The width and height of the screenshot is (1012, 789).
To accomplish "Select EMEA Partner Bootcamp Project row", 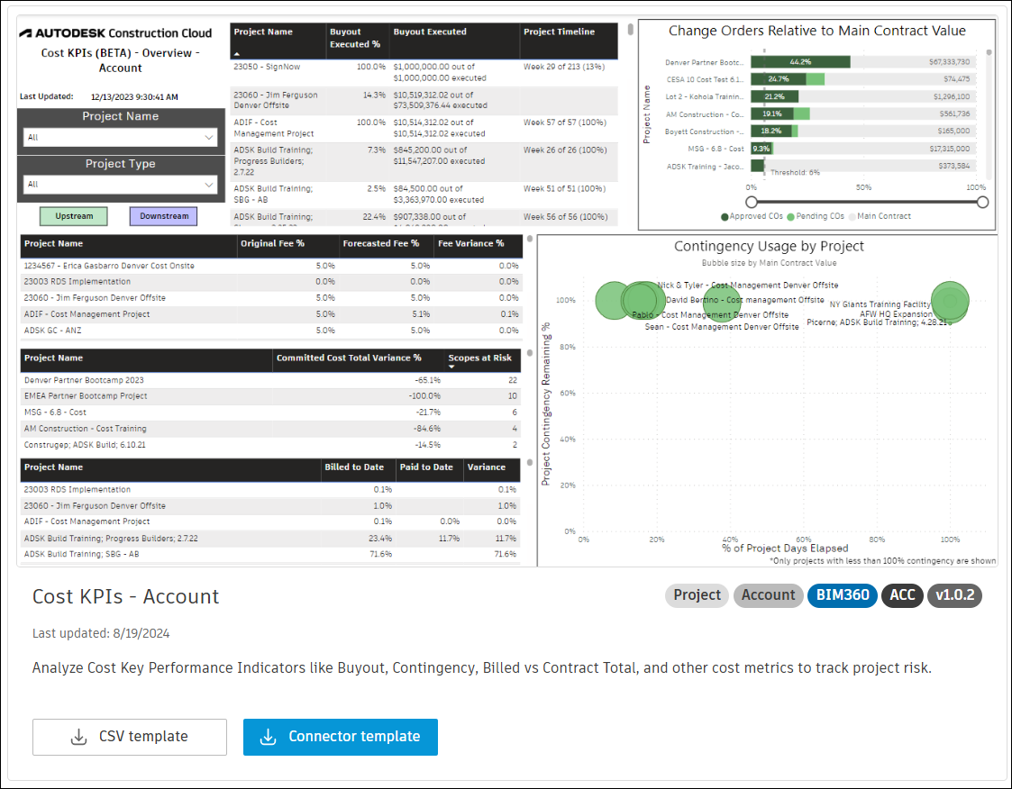I will (271, 396).
